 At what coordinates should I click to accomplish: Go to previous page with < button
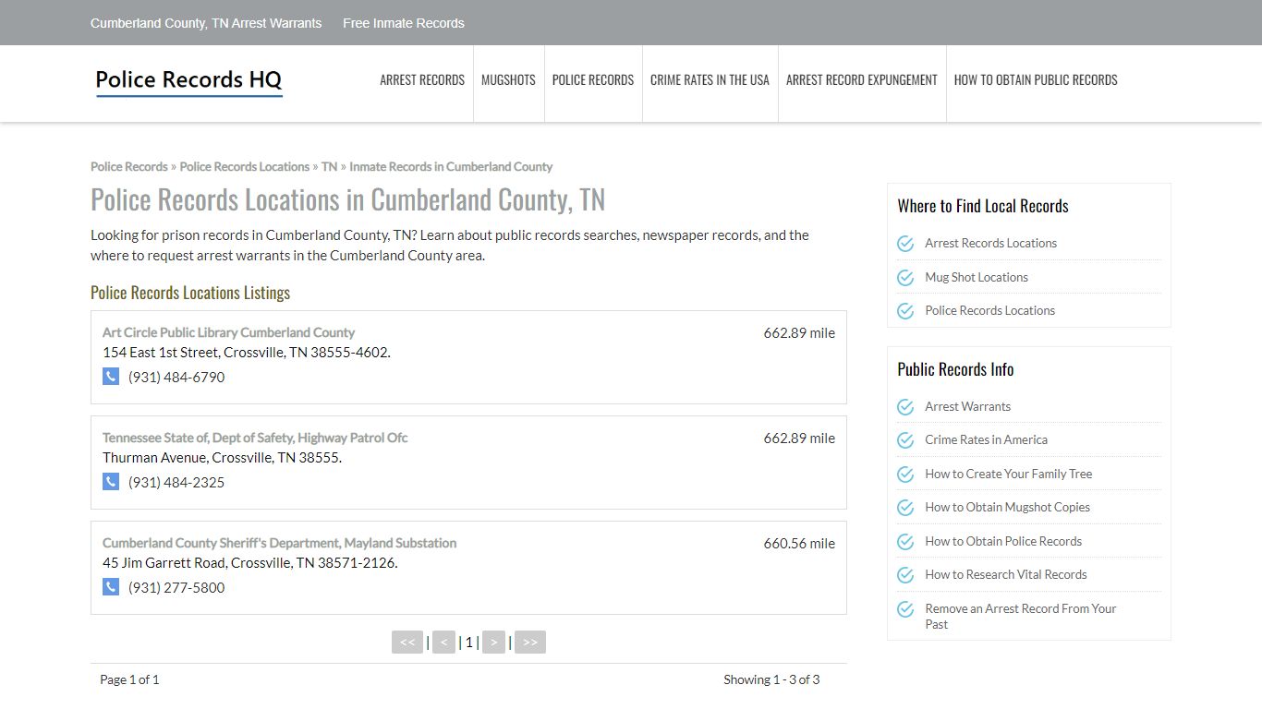(443, 643)
